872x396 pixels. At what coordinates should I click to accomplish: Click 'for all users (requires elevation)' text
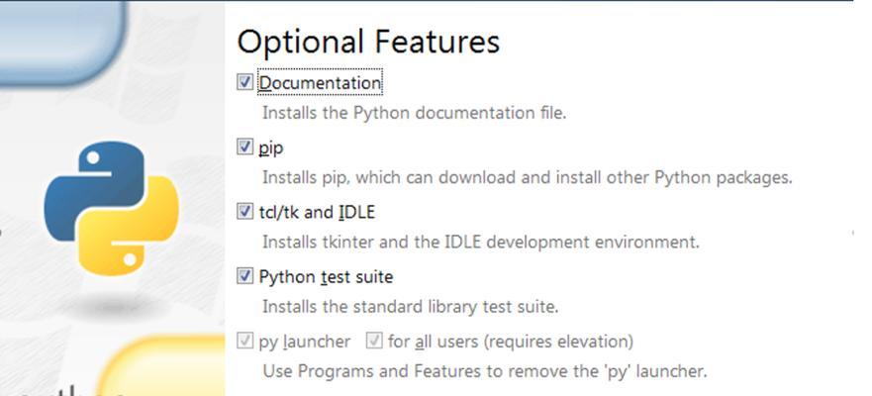[x=511, y=342]
